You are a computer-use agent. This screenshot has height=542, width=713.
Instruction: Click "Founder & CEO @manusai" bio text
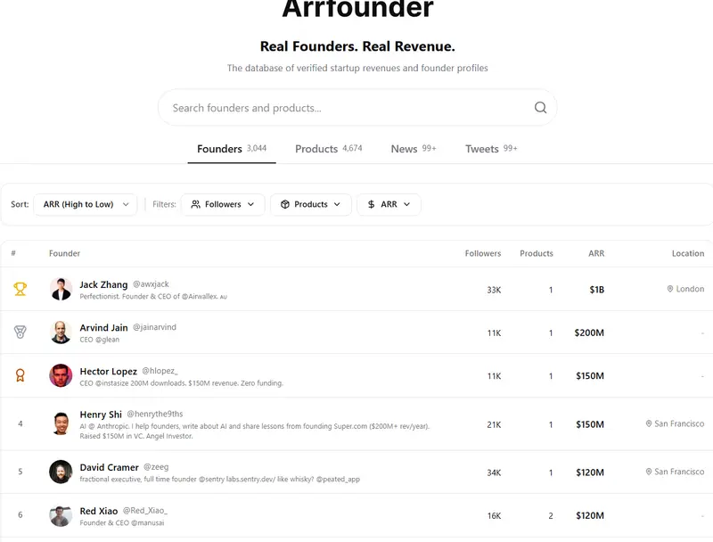[x=122, y=523]
